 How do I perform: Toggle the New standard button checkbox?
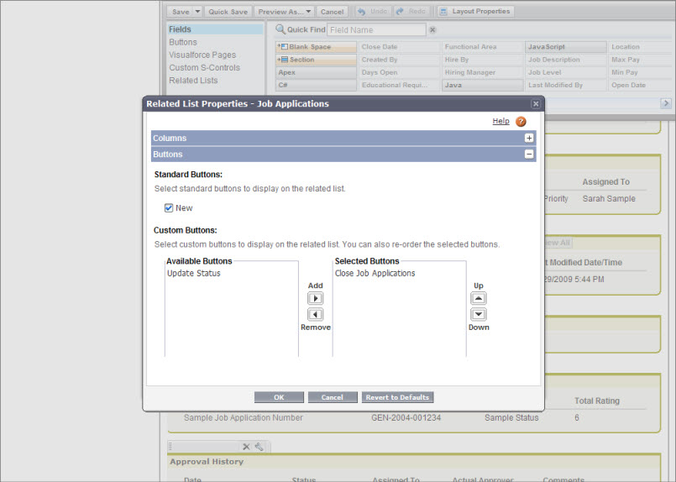[x=169, y=208]
